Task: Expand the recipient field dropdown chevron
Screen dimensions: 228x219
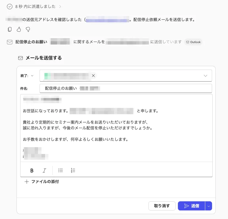Action: pos(206,76)
